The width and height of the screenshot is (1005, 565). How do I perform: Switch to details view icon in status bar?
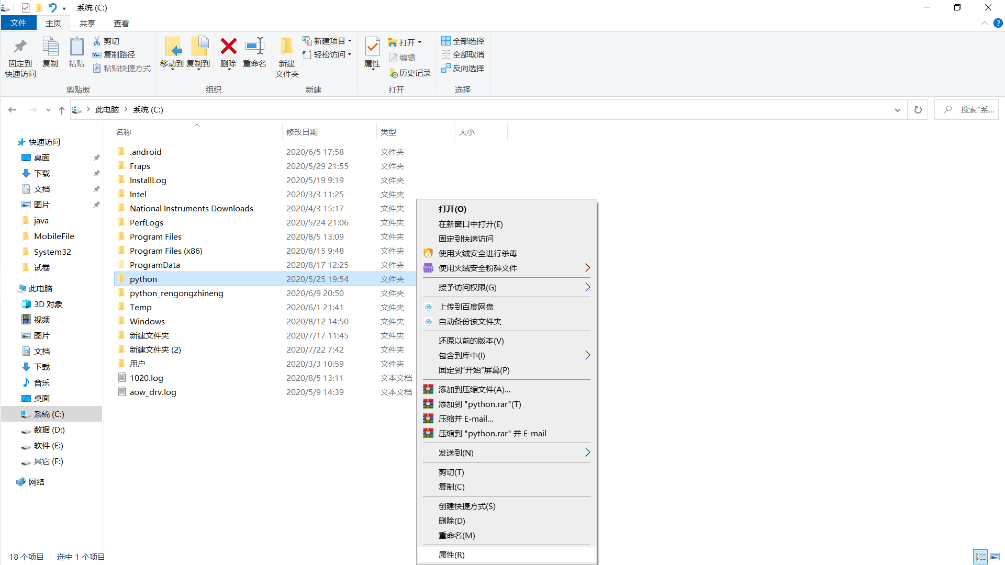tap(980, 557)
